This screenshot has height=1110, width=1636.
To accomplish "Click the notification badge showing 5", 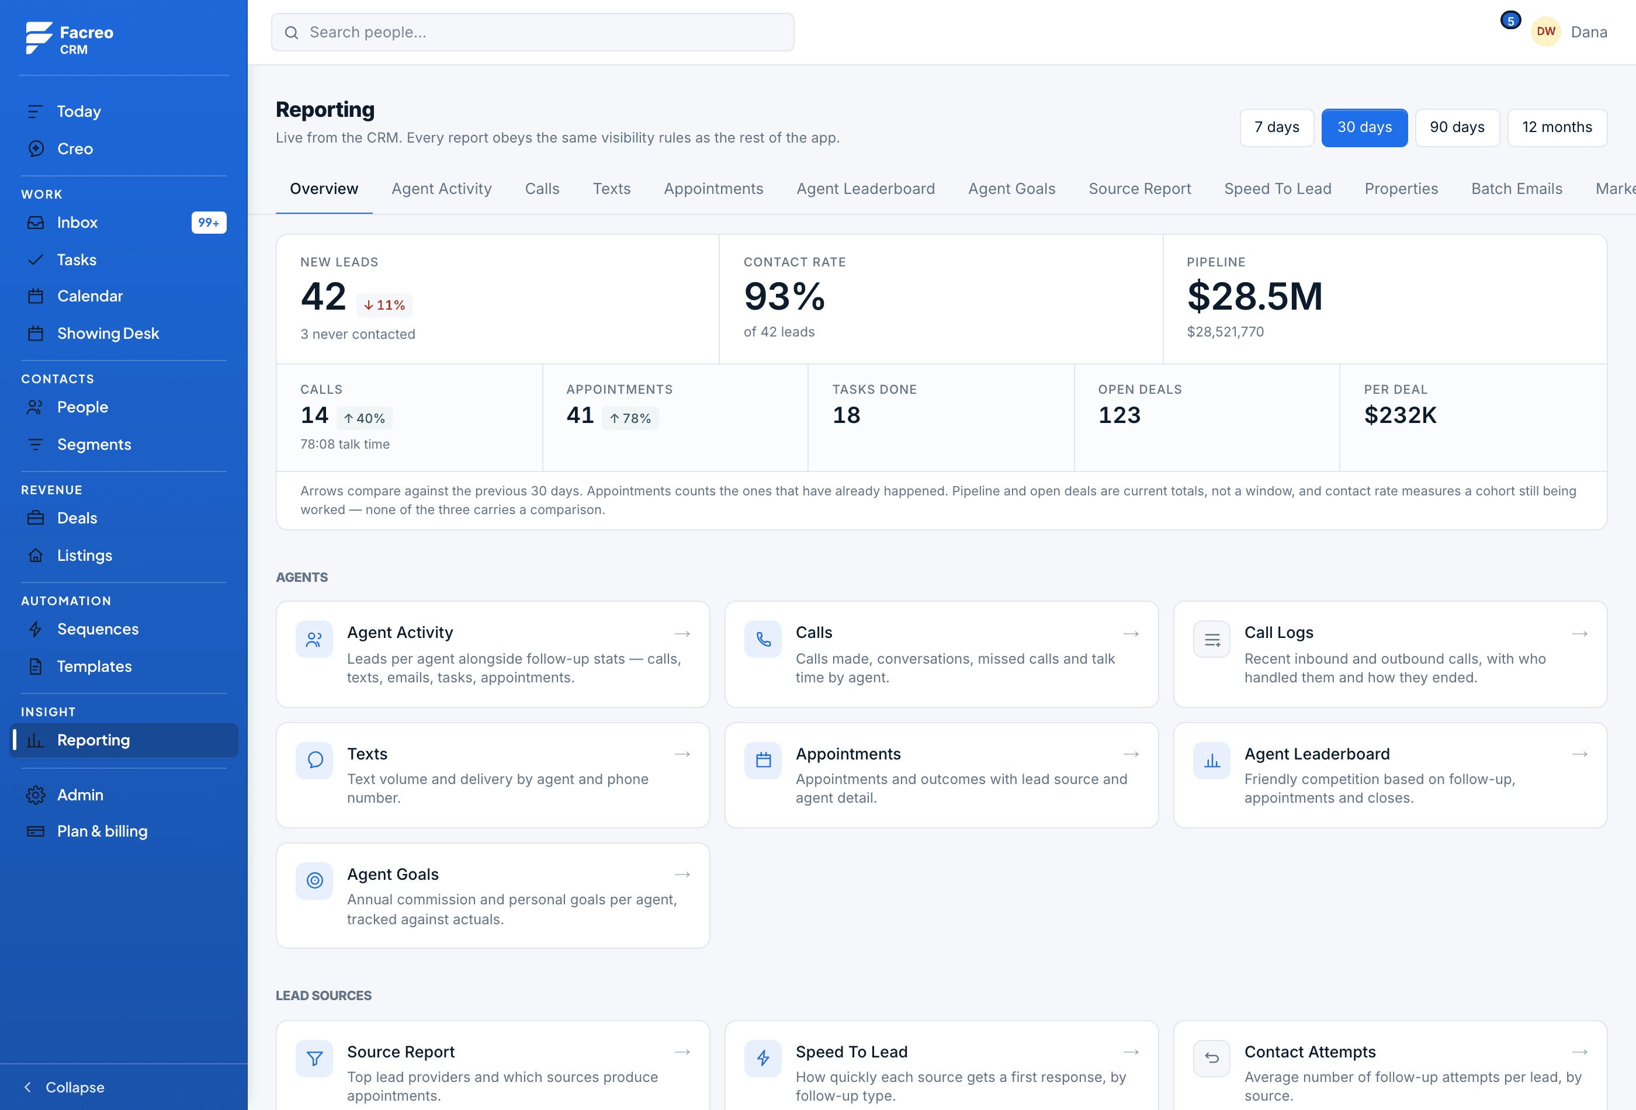I will click(x=1510, y=20).
